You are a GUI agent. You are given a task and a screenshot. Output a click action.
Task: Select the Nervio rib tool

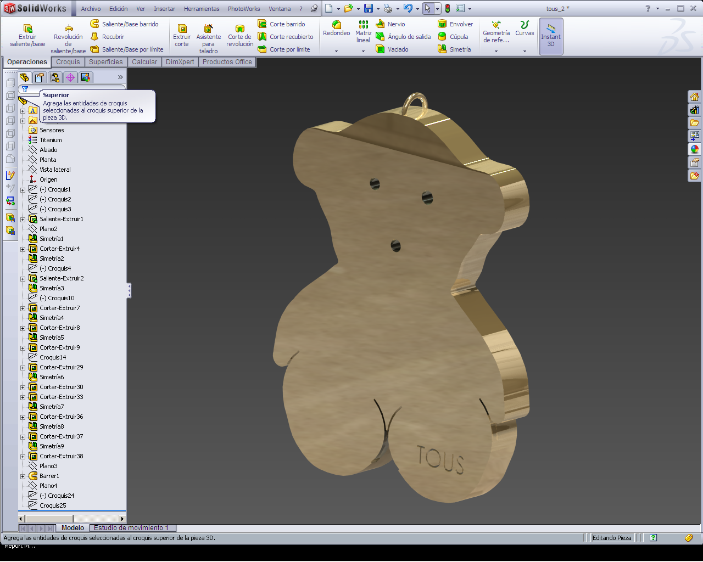pos(390,24)
